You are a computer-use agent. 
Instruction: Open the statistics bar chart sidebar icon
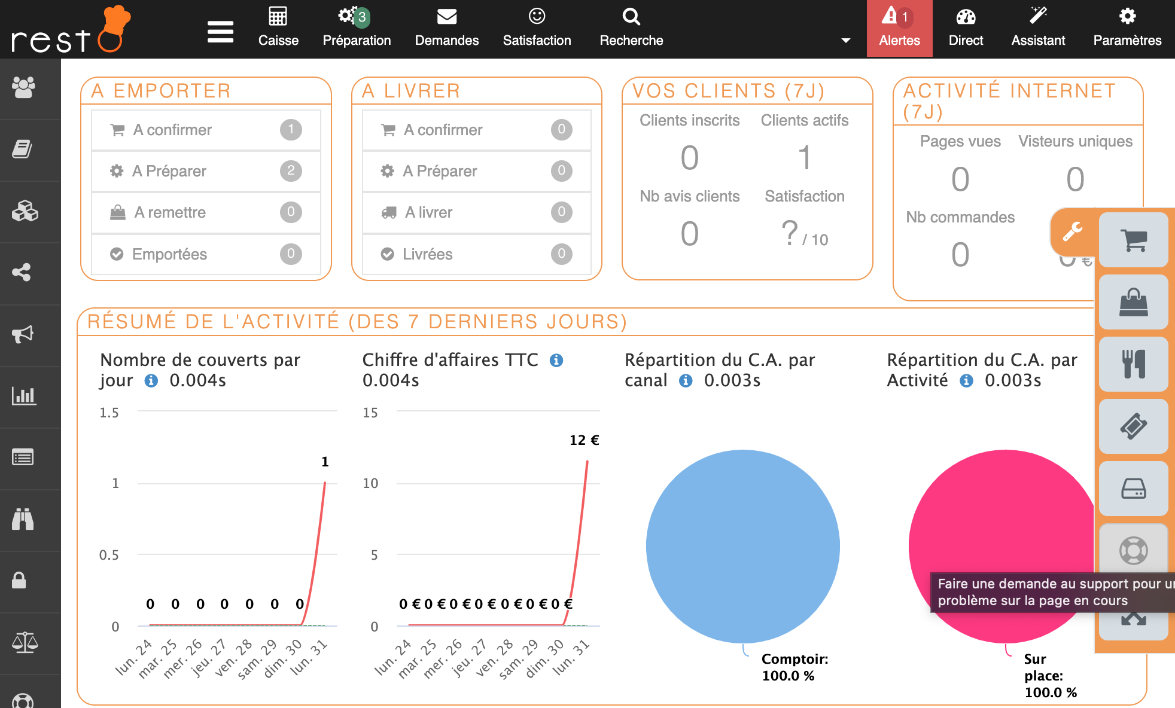[24, 396]
